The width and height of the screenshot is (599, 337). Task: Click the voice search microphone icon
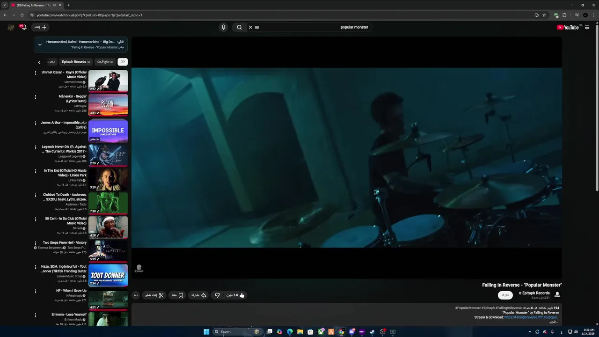[223, 27]
